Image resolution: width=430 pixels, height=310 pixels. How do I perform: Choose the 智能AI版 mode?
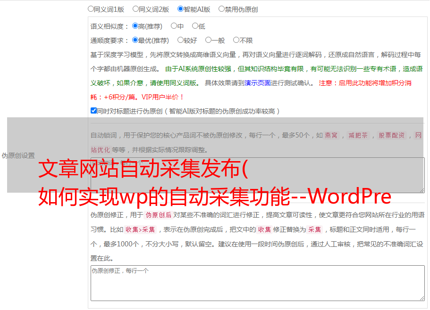click(180, 8)
